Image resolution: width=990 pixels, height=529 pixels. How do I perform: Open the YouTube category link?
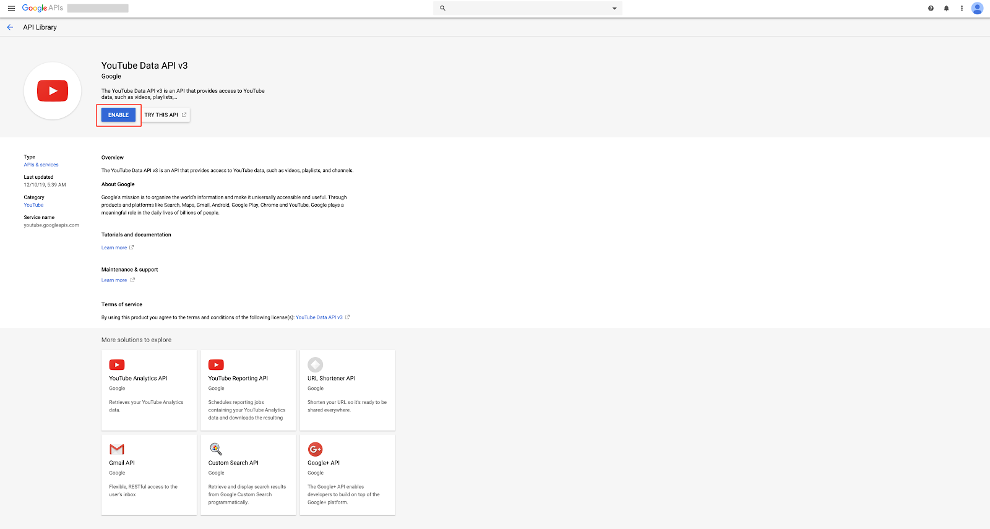click(33, 205)
